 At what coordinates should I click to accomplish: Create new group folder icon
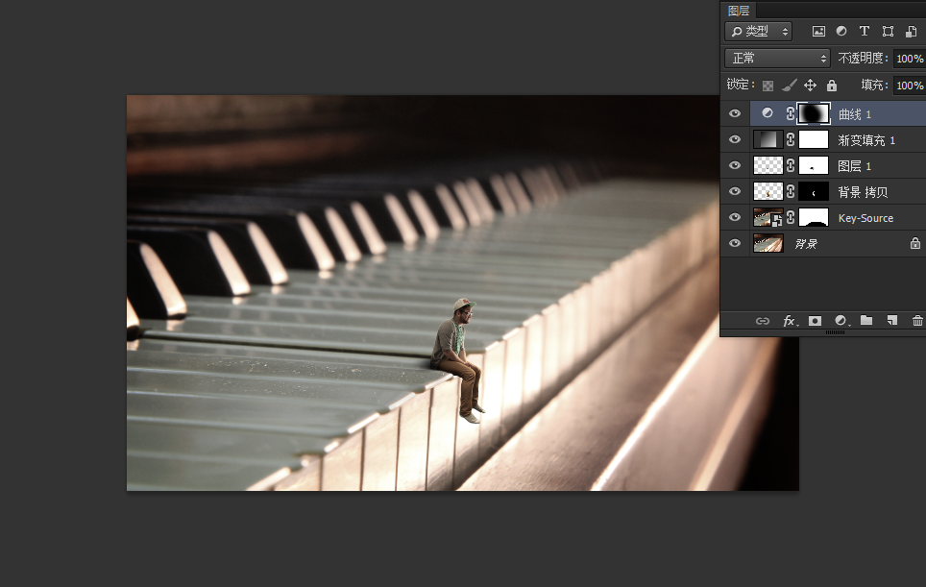pyautogui.click(x=866, y=320)
